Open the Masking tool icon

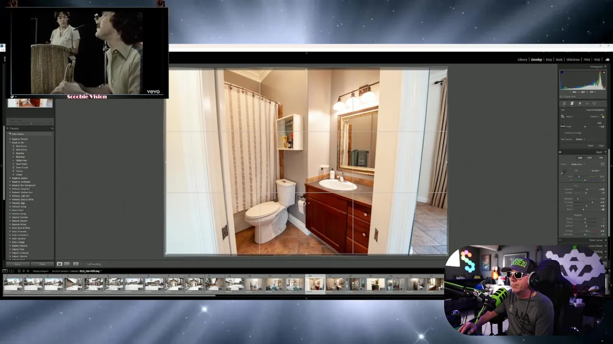tap(594, 104)
